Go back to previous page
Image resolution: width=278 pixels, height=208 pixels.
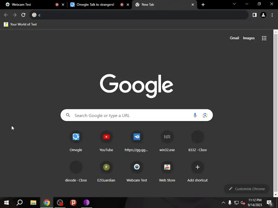coord(6,15)
